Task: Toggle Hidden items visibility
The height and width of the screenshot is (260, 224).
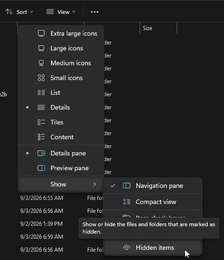Action: click(153, 248)
